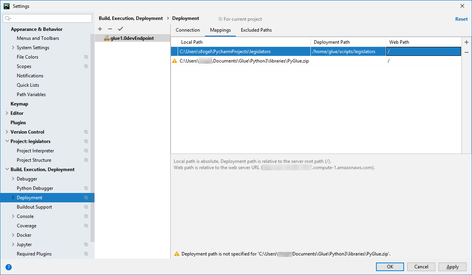This screenshot has width=472, height=275.
Task: Open the Excluded Paths tab
Action: [x=256, y=30]
